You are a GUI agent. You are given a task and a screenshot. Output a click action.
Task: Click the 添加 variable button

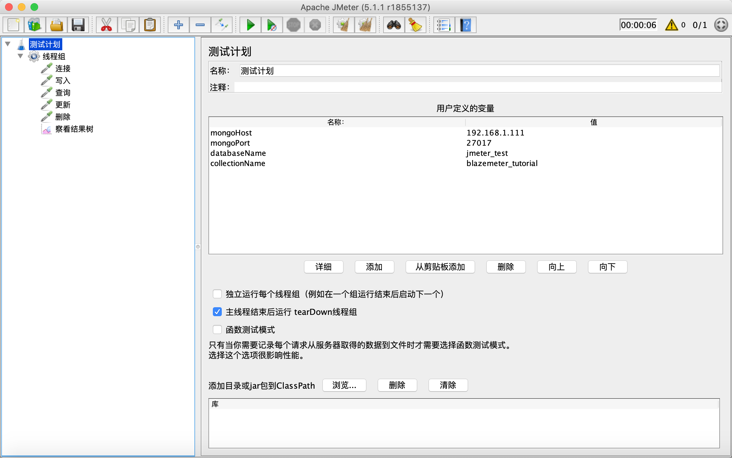tap(374, 267)
